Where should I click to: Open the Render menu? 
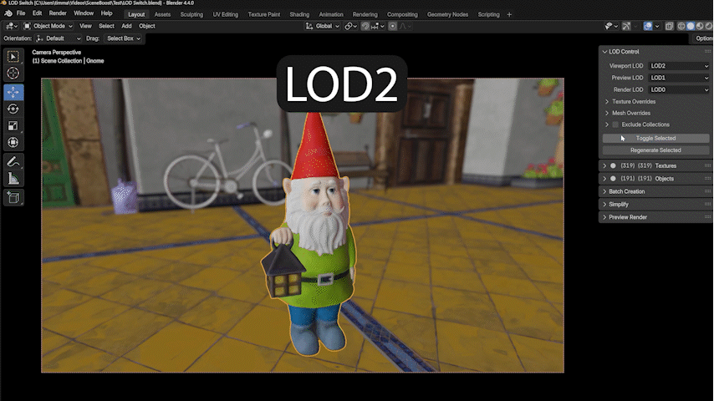pos(58,14)
